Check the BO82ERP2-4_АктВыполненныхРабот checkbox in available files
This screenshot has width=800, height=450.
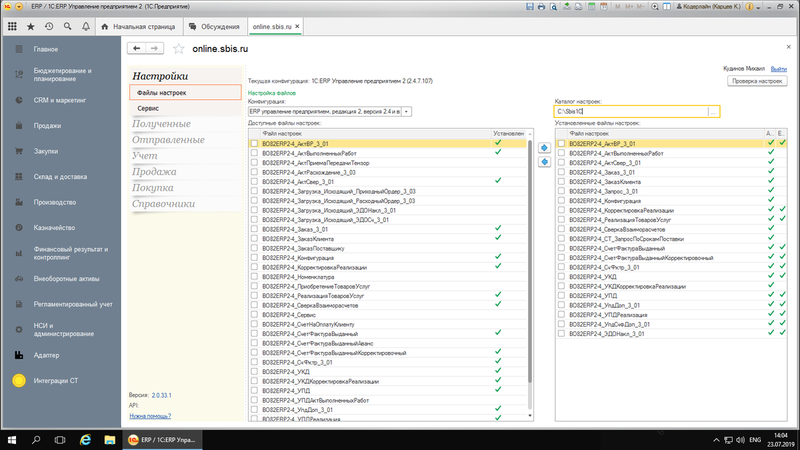[x=254, y=153]
